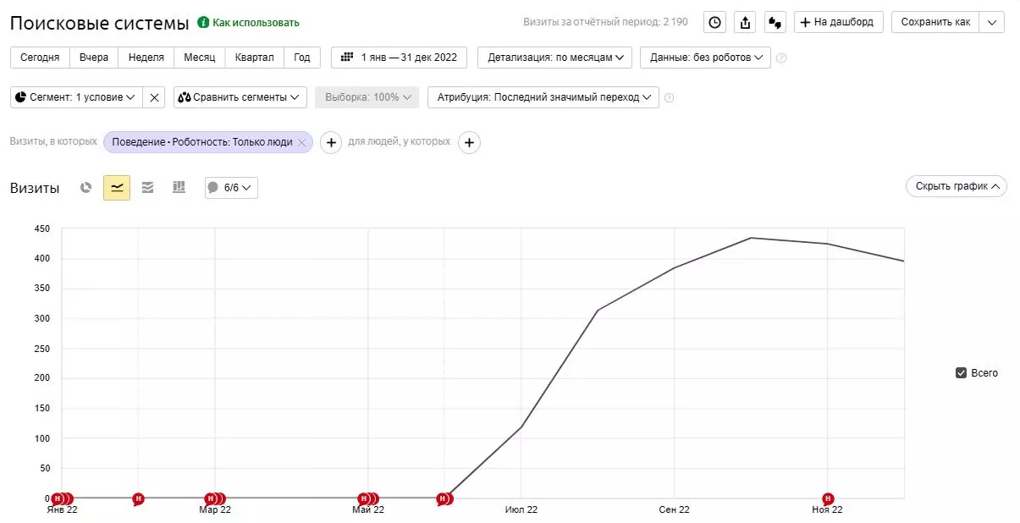Switch to column chart view

[x=179, y=188]
